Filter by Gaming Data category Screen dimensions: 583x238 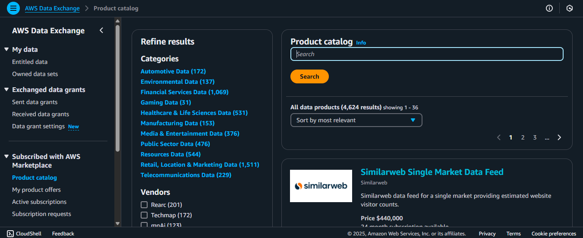166,102
